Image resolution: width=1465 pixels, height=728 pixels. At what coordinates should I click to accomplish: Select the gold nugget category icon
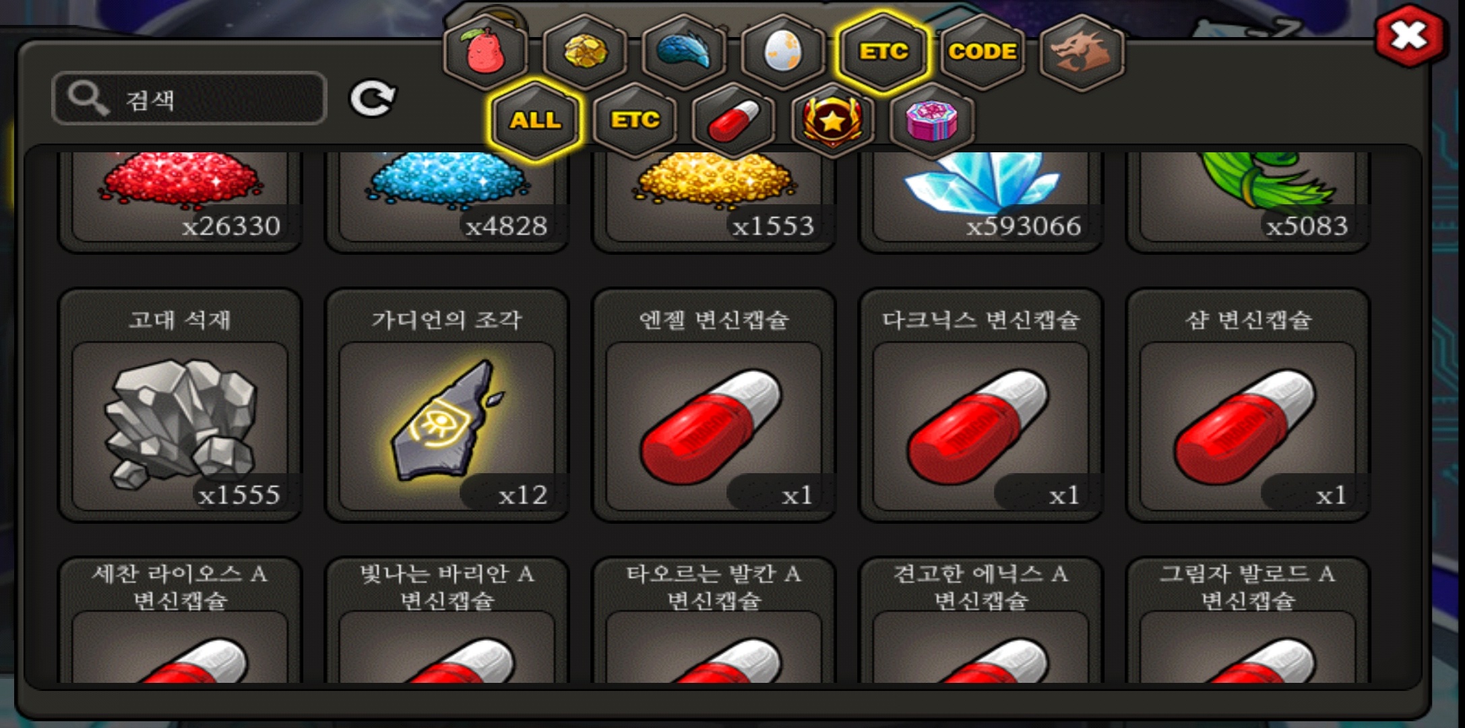[x=584, y=52]
